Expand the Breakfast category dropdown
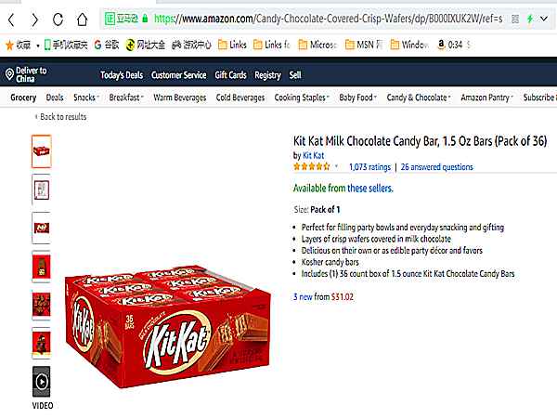557x418 pixels. tap(127, 98)
